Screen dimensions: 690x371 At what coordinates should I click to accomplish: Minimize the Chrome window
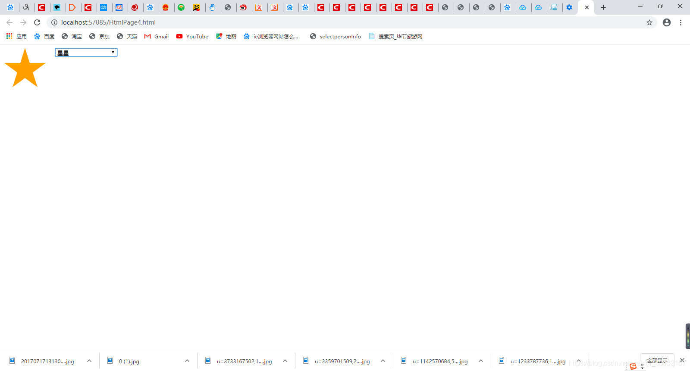click(640, 6)
